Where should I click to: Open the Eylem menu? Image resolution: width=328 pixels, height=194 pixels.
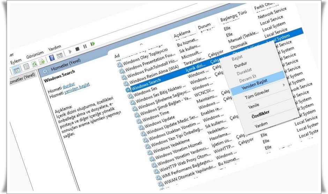16,61
